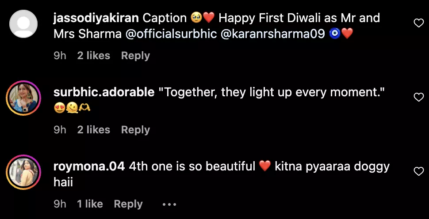Like jassodiyakiran's comment with the heart
This screenshot has height=219, width=429.
tap(418, 23)
